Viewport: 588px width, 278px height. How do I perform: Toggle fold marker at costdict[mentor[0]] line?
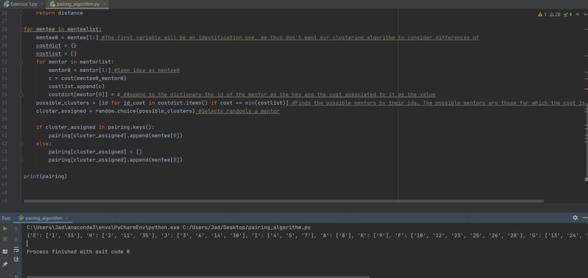tap(21, 95)
